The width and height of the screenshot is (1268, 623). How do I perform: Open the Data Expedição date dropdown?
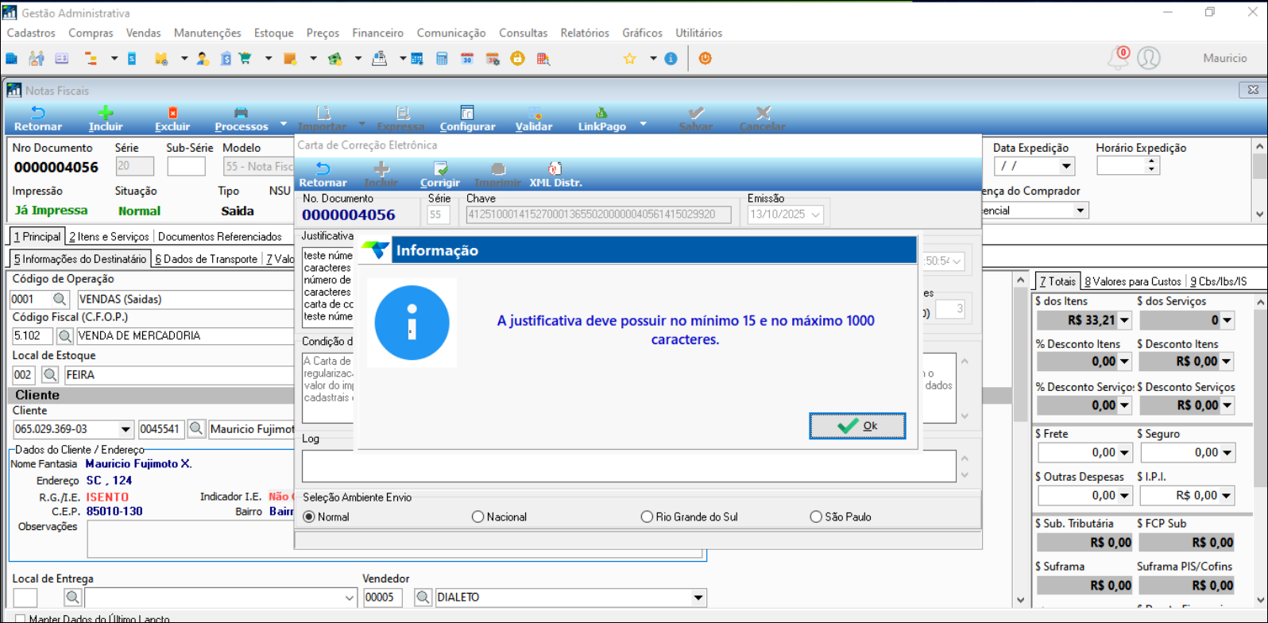pyautogui.click(x=1066, y=166)
